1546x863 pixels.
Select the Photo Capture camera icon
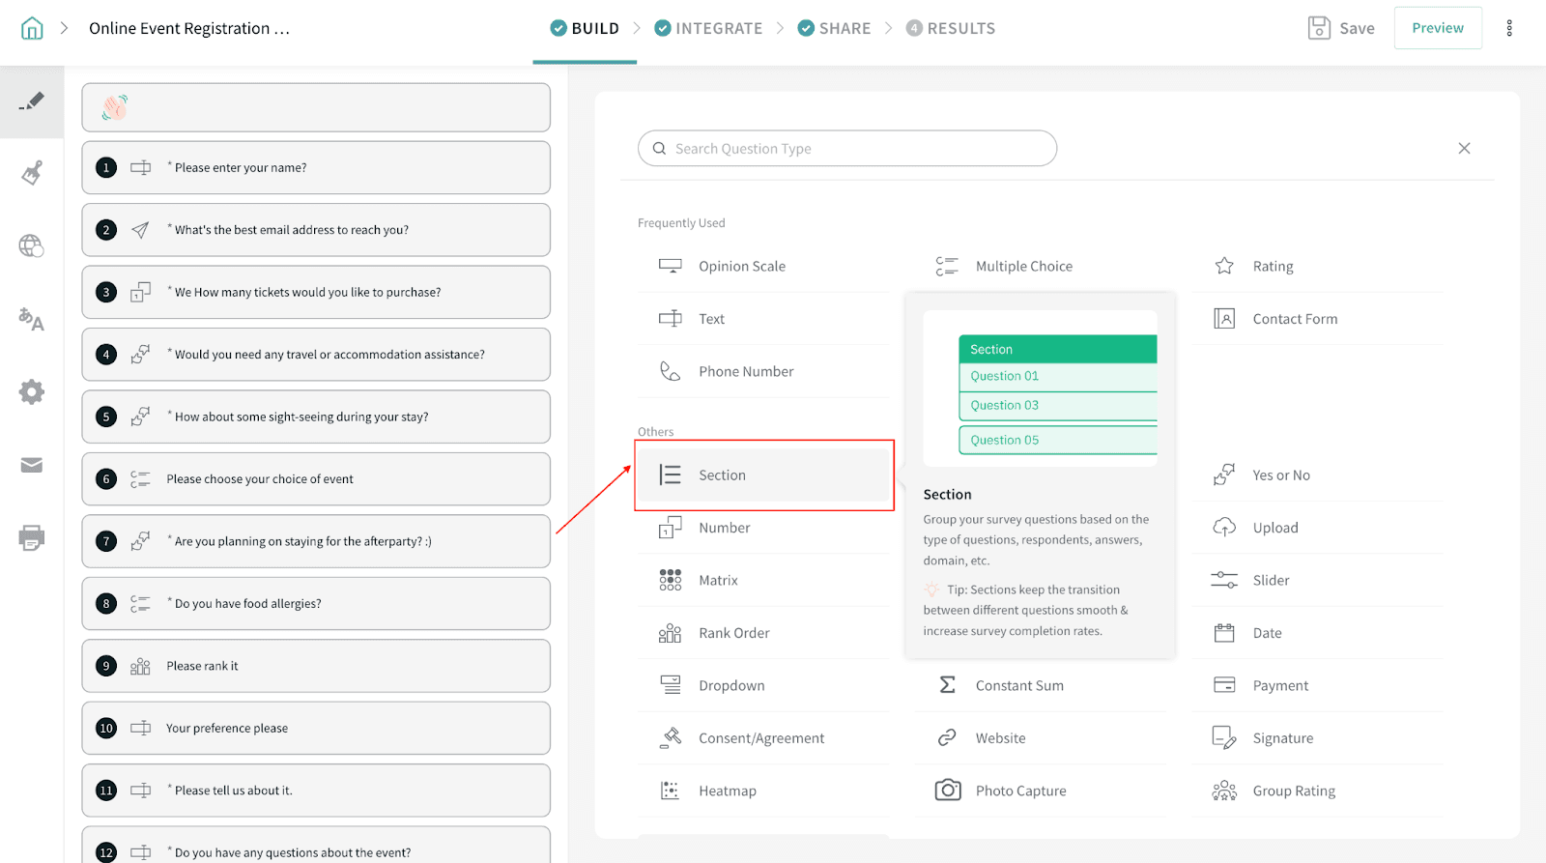point(948,791)
